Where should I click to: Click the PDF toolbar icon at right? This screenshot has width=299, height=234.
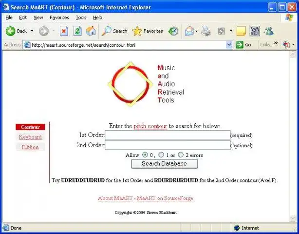tap(286, 45)
